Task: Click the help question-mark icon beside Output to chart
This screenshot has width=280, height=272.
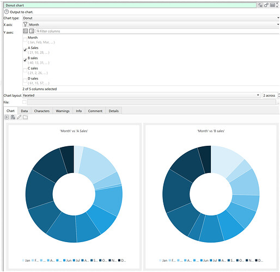Action: point(7,12)
